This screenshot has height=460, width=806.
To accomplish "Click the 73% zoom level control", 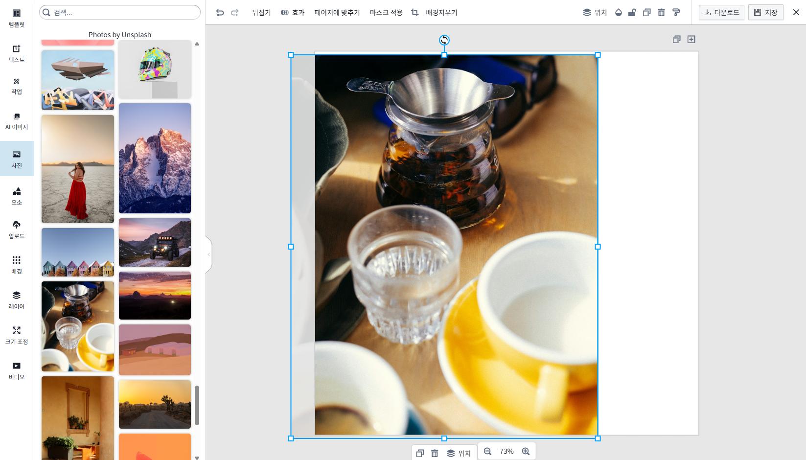I will click(x=507, y=451).
